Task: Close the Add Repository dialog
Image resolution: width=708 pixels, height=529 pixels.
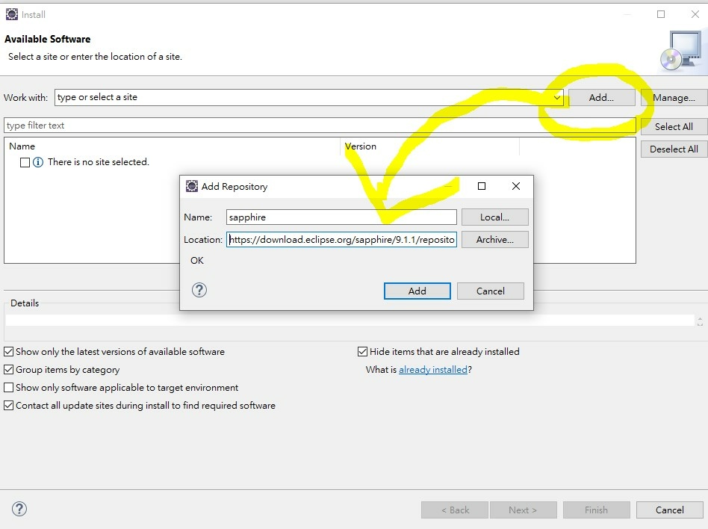Action: [516, 186]
